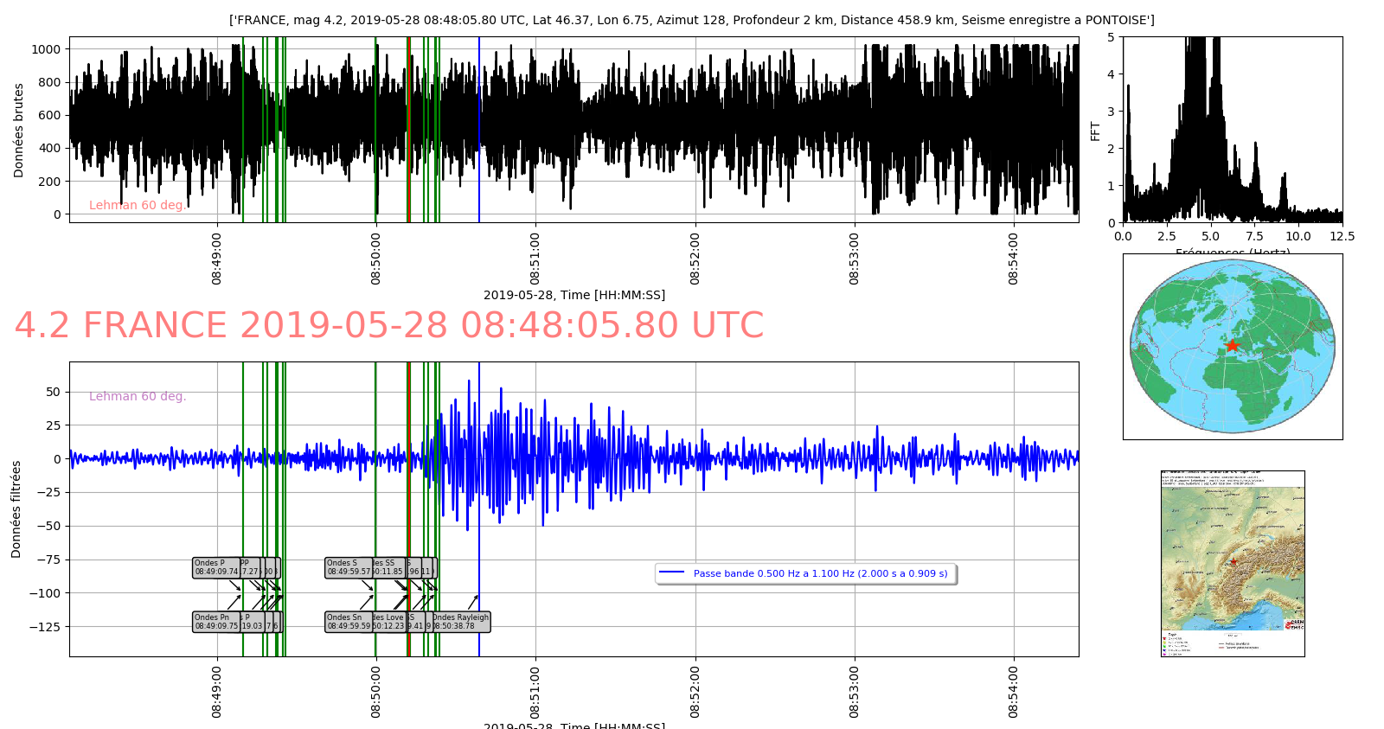Select the 'Ondes P' annotation box
Screen dimensions: 1384x729
click(x=215, y=567)
